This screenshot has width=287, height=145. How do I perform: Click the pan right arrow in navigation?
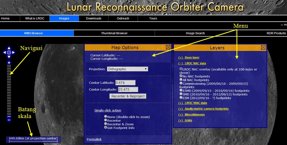pyautogui.click(x=14, y=53)
